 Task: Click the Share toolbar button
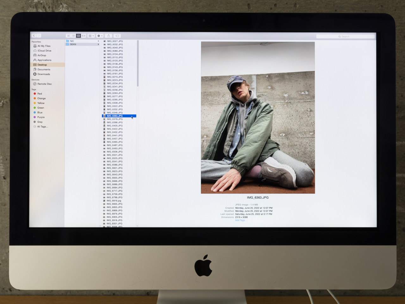coord(109,36)
